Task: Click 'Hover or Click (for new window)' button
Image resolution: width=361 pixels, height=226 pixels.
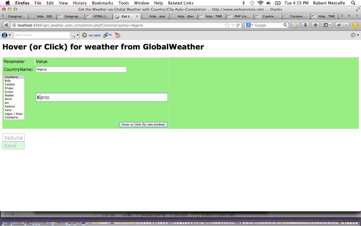Action: tap(143, 124)
